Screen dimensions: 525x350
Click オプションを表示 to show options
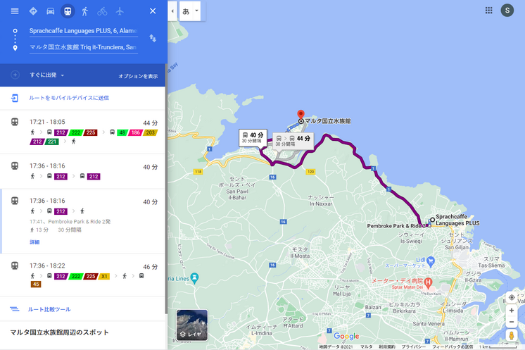(x=138, y=76)
